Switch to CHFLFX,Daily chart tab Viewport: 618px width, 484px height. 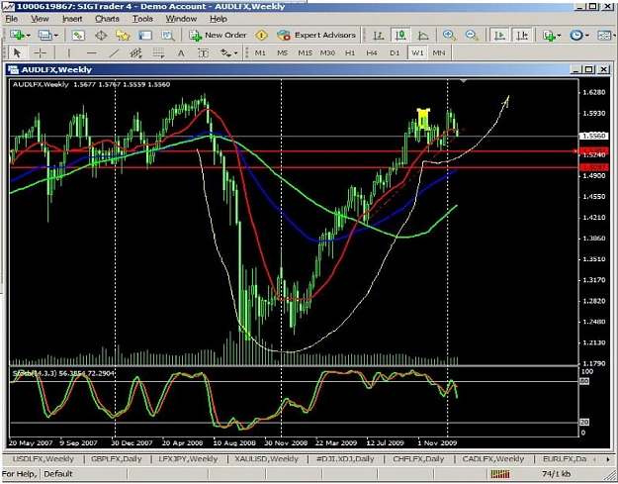click(x=418, y=459)
